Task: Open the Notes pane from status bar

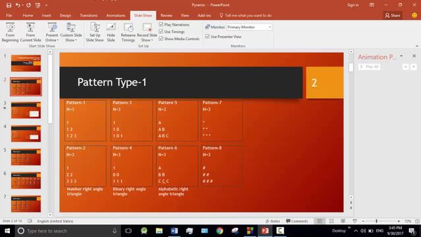Action: pyautogui.click(x=272, y=221)
